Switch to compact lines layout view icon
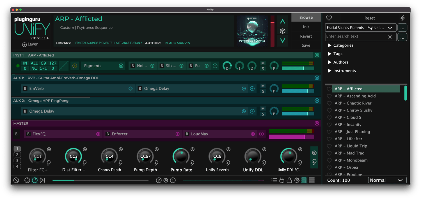 312,180
